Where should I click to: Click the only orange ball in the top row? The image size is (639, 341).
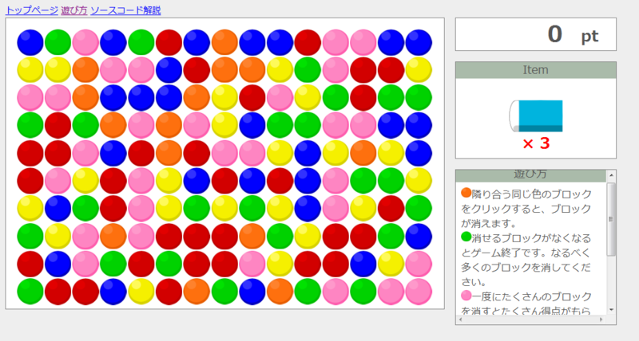(x=224, y=42)
